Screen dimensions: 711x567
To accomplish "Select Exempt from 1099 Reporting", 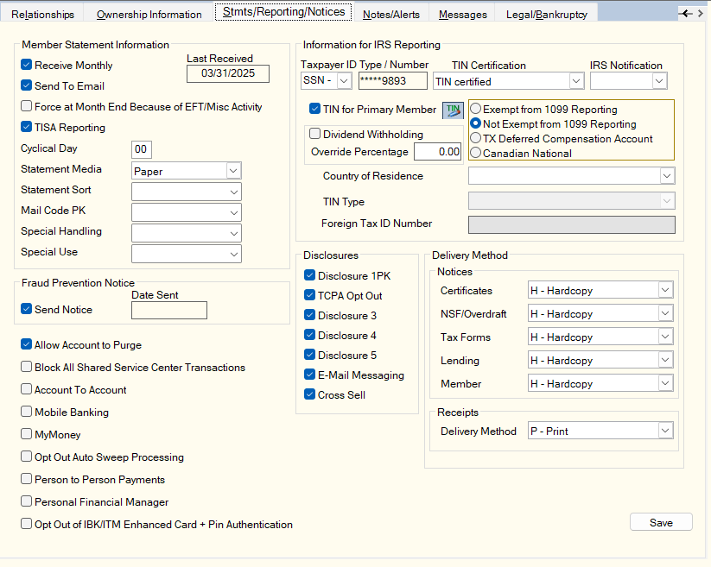I will (476, 109).
